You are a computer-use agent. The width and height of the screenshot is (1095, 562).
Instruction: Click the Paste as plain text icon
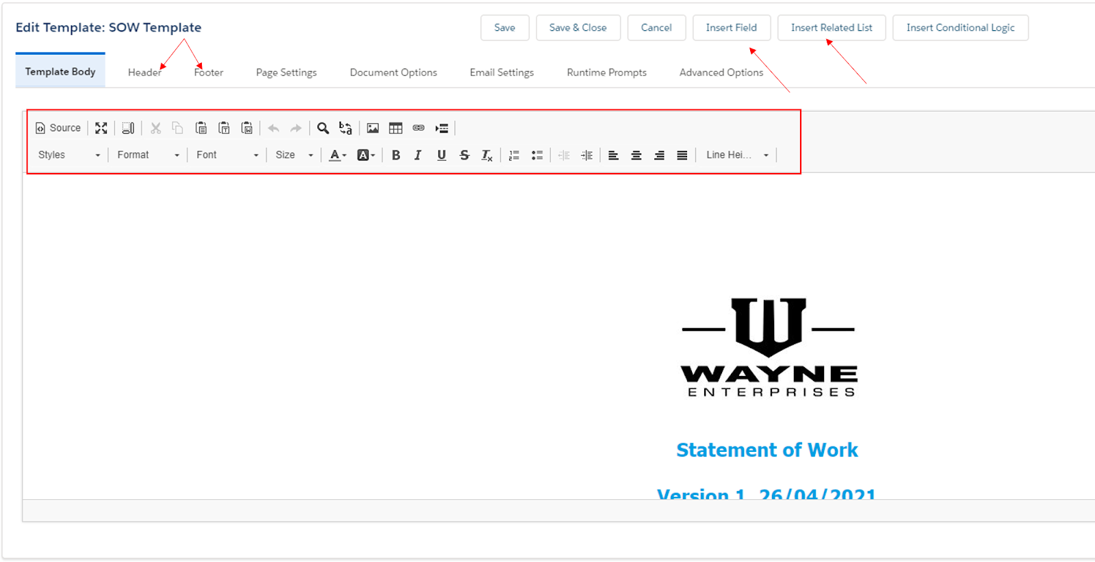click(x=224, y=128)
